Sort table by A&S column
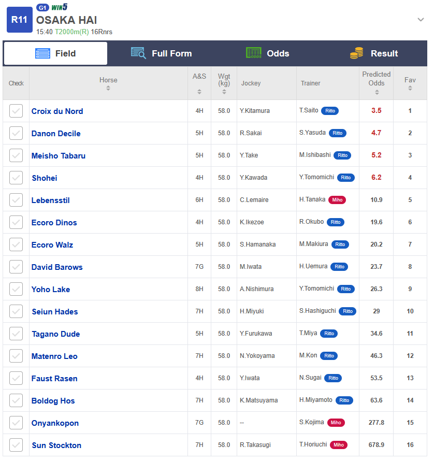Screen dimensions: 434x461 [199, 92]
